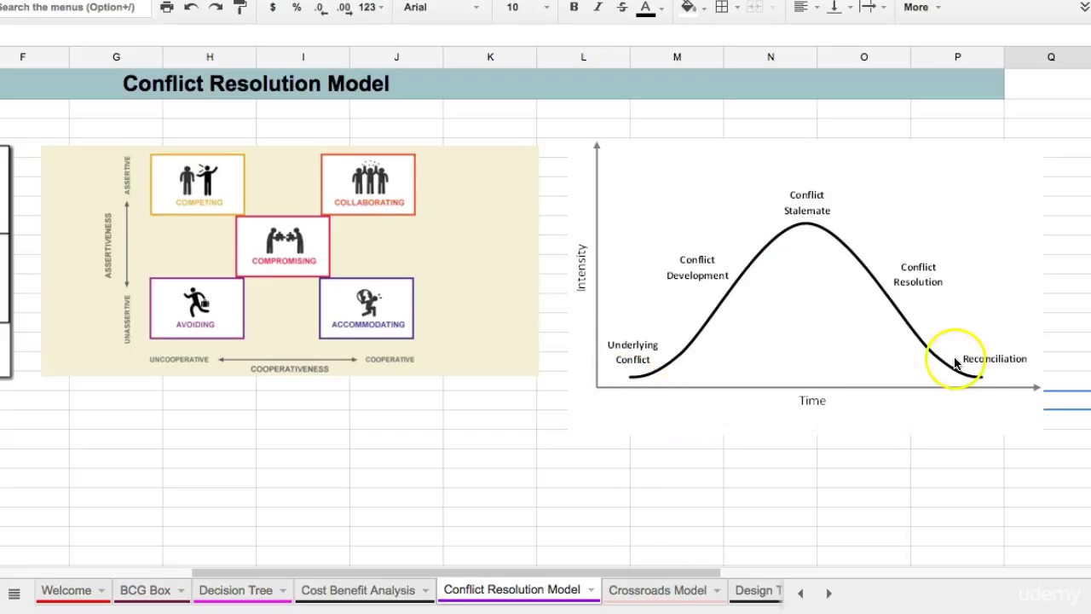This screenshot has width=1091, height=614.
Task: Open Crossroads Model tab dropdown arrow
Action: [x=717, y=591]
